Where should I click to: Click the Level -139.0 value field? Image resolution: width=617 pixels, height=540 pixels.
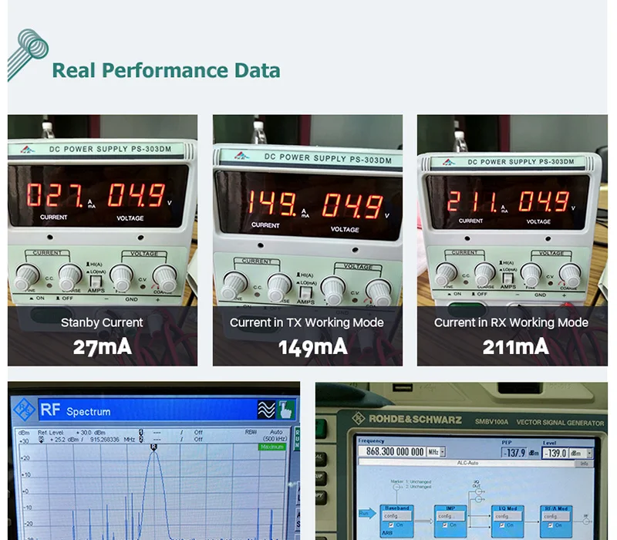tap(555, 454)
